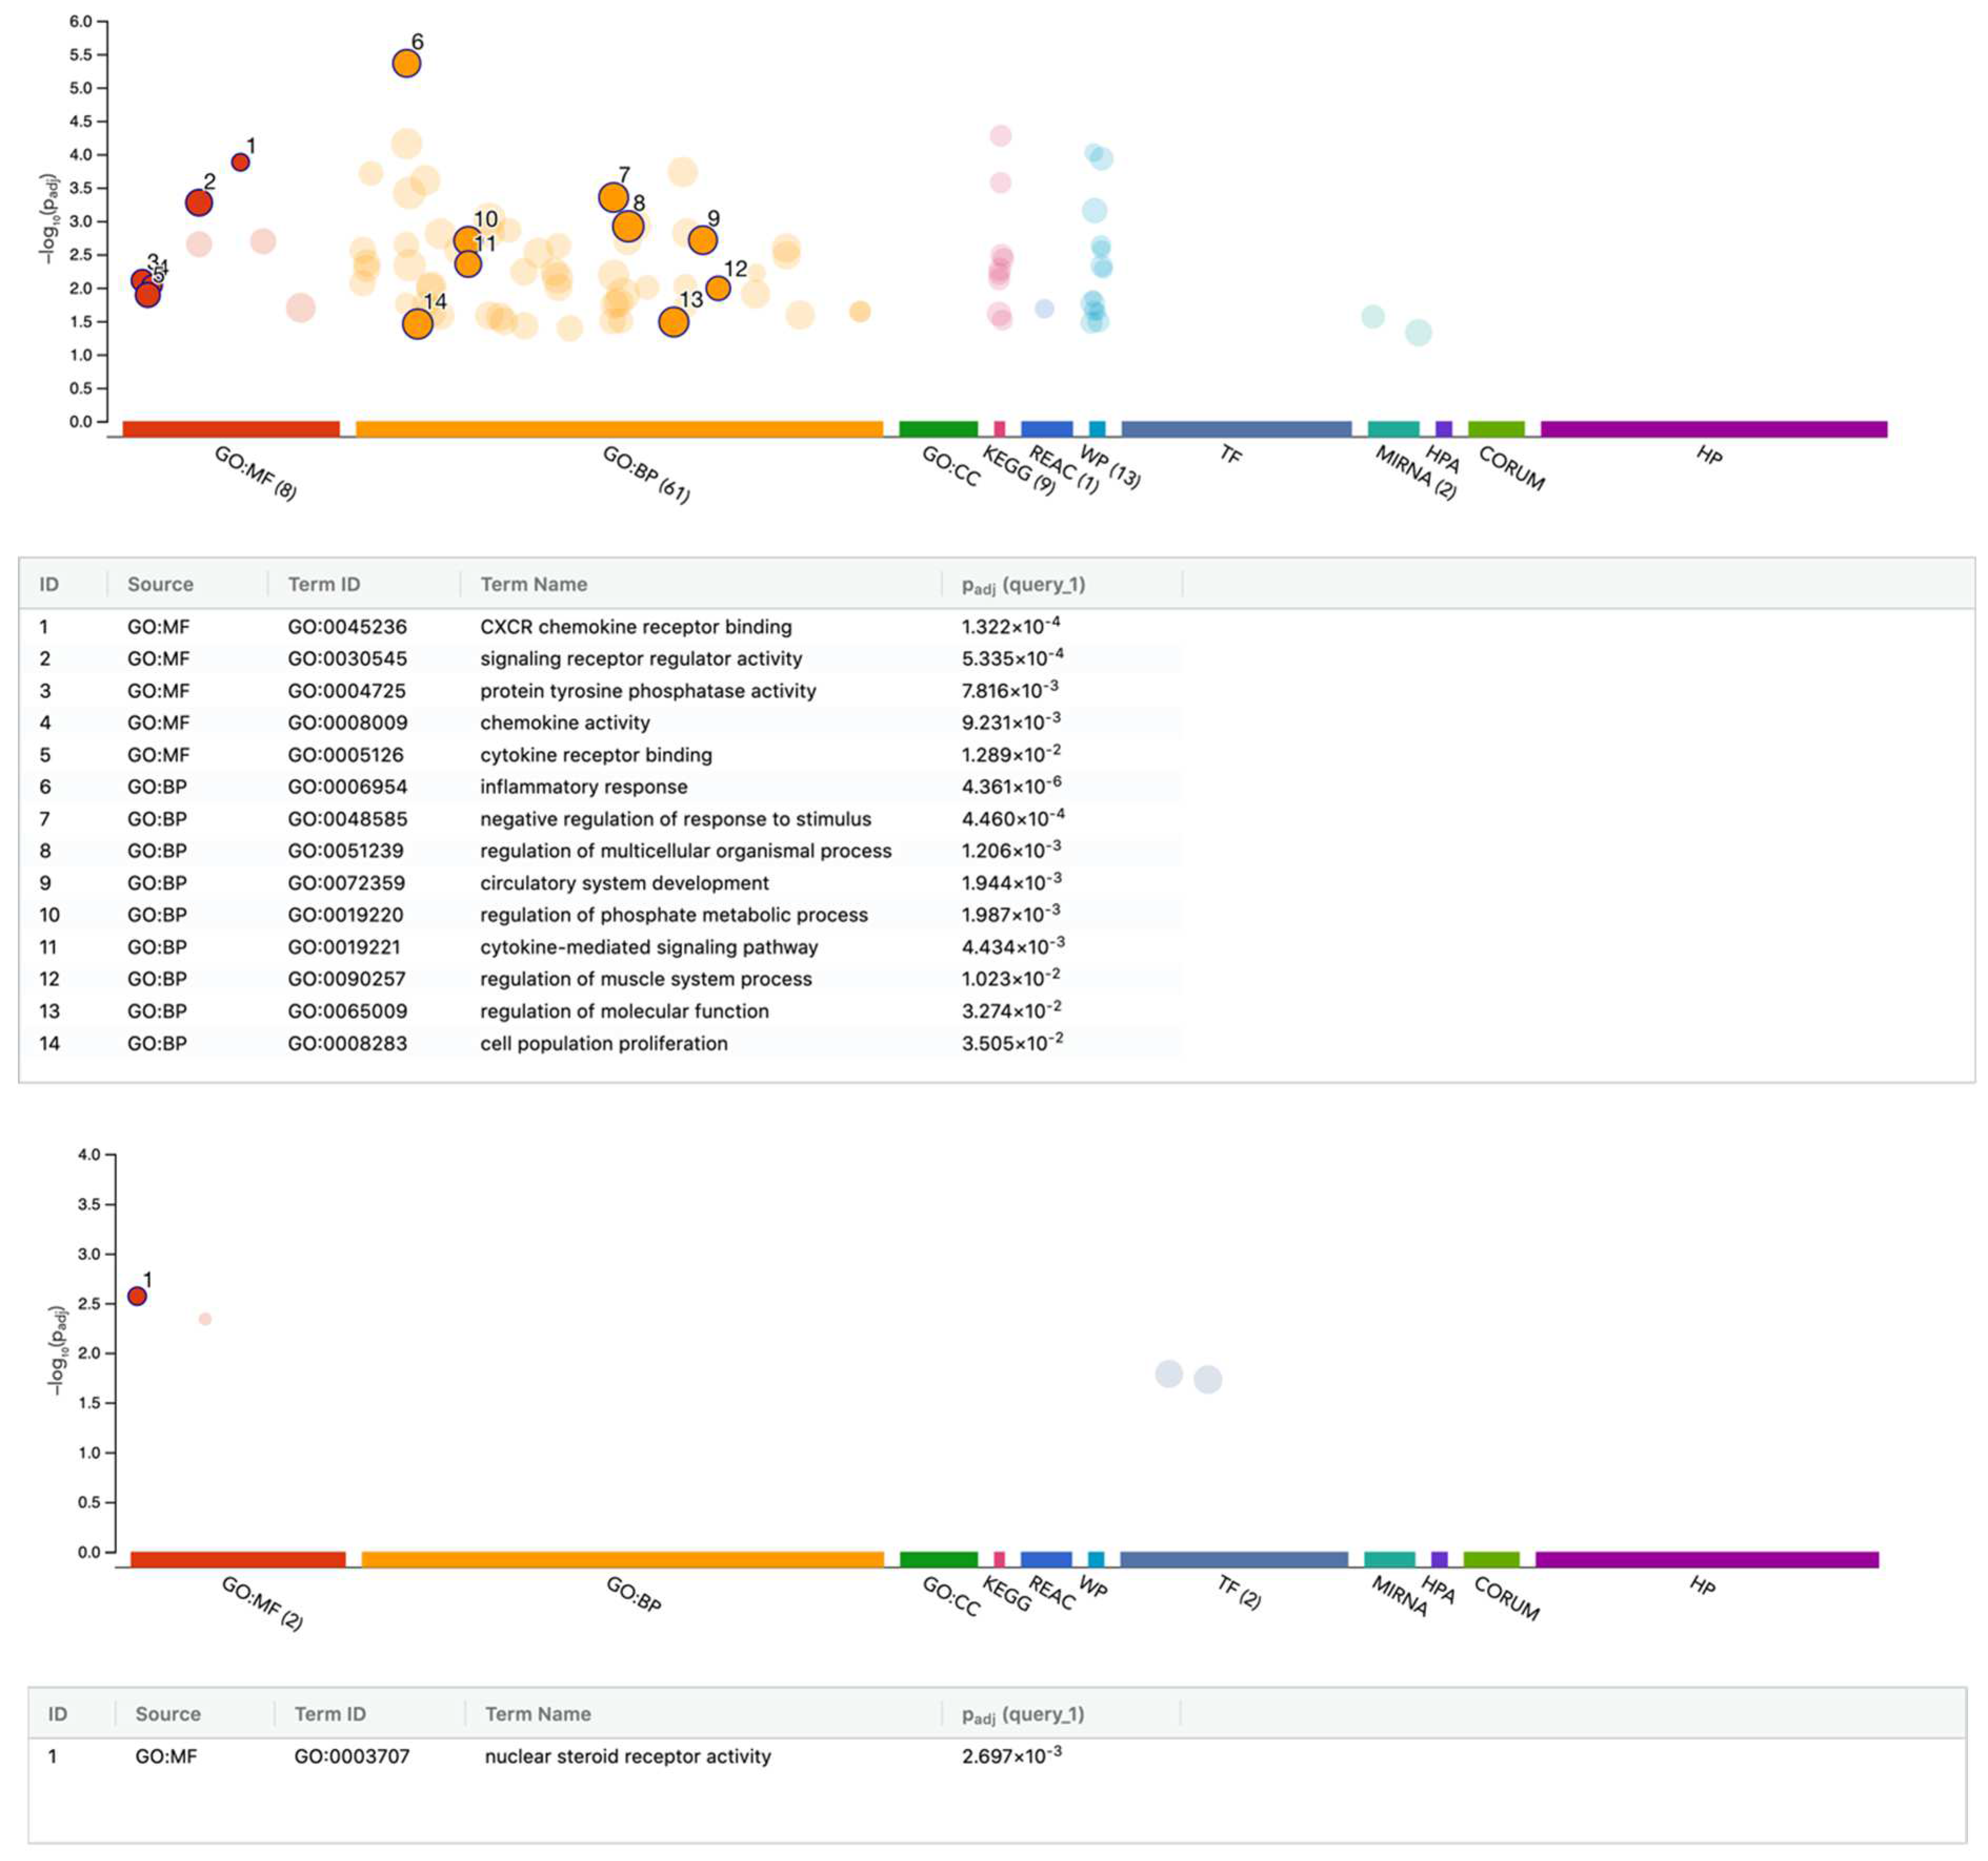Select the inflammatory response table row
The height and width of the screenshot is (1861, 1988).
(583, 787)
